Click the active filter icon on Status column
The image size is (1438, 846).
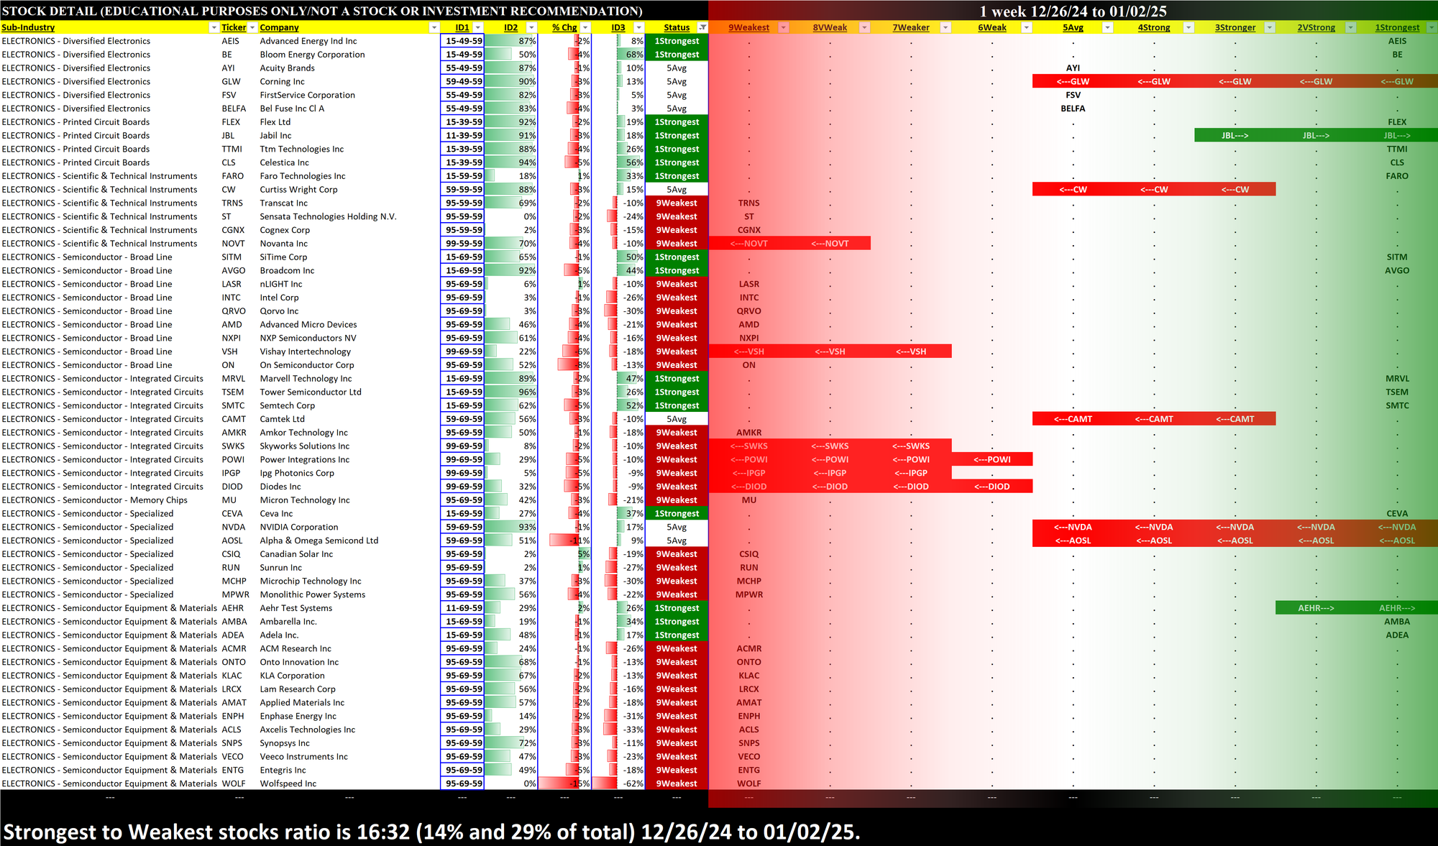(702, 27)
